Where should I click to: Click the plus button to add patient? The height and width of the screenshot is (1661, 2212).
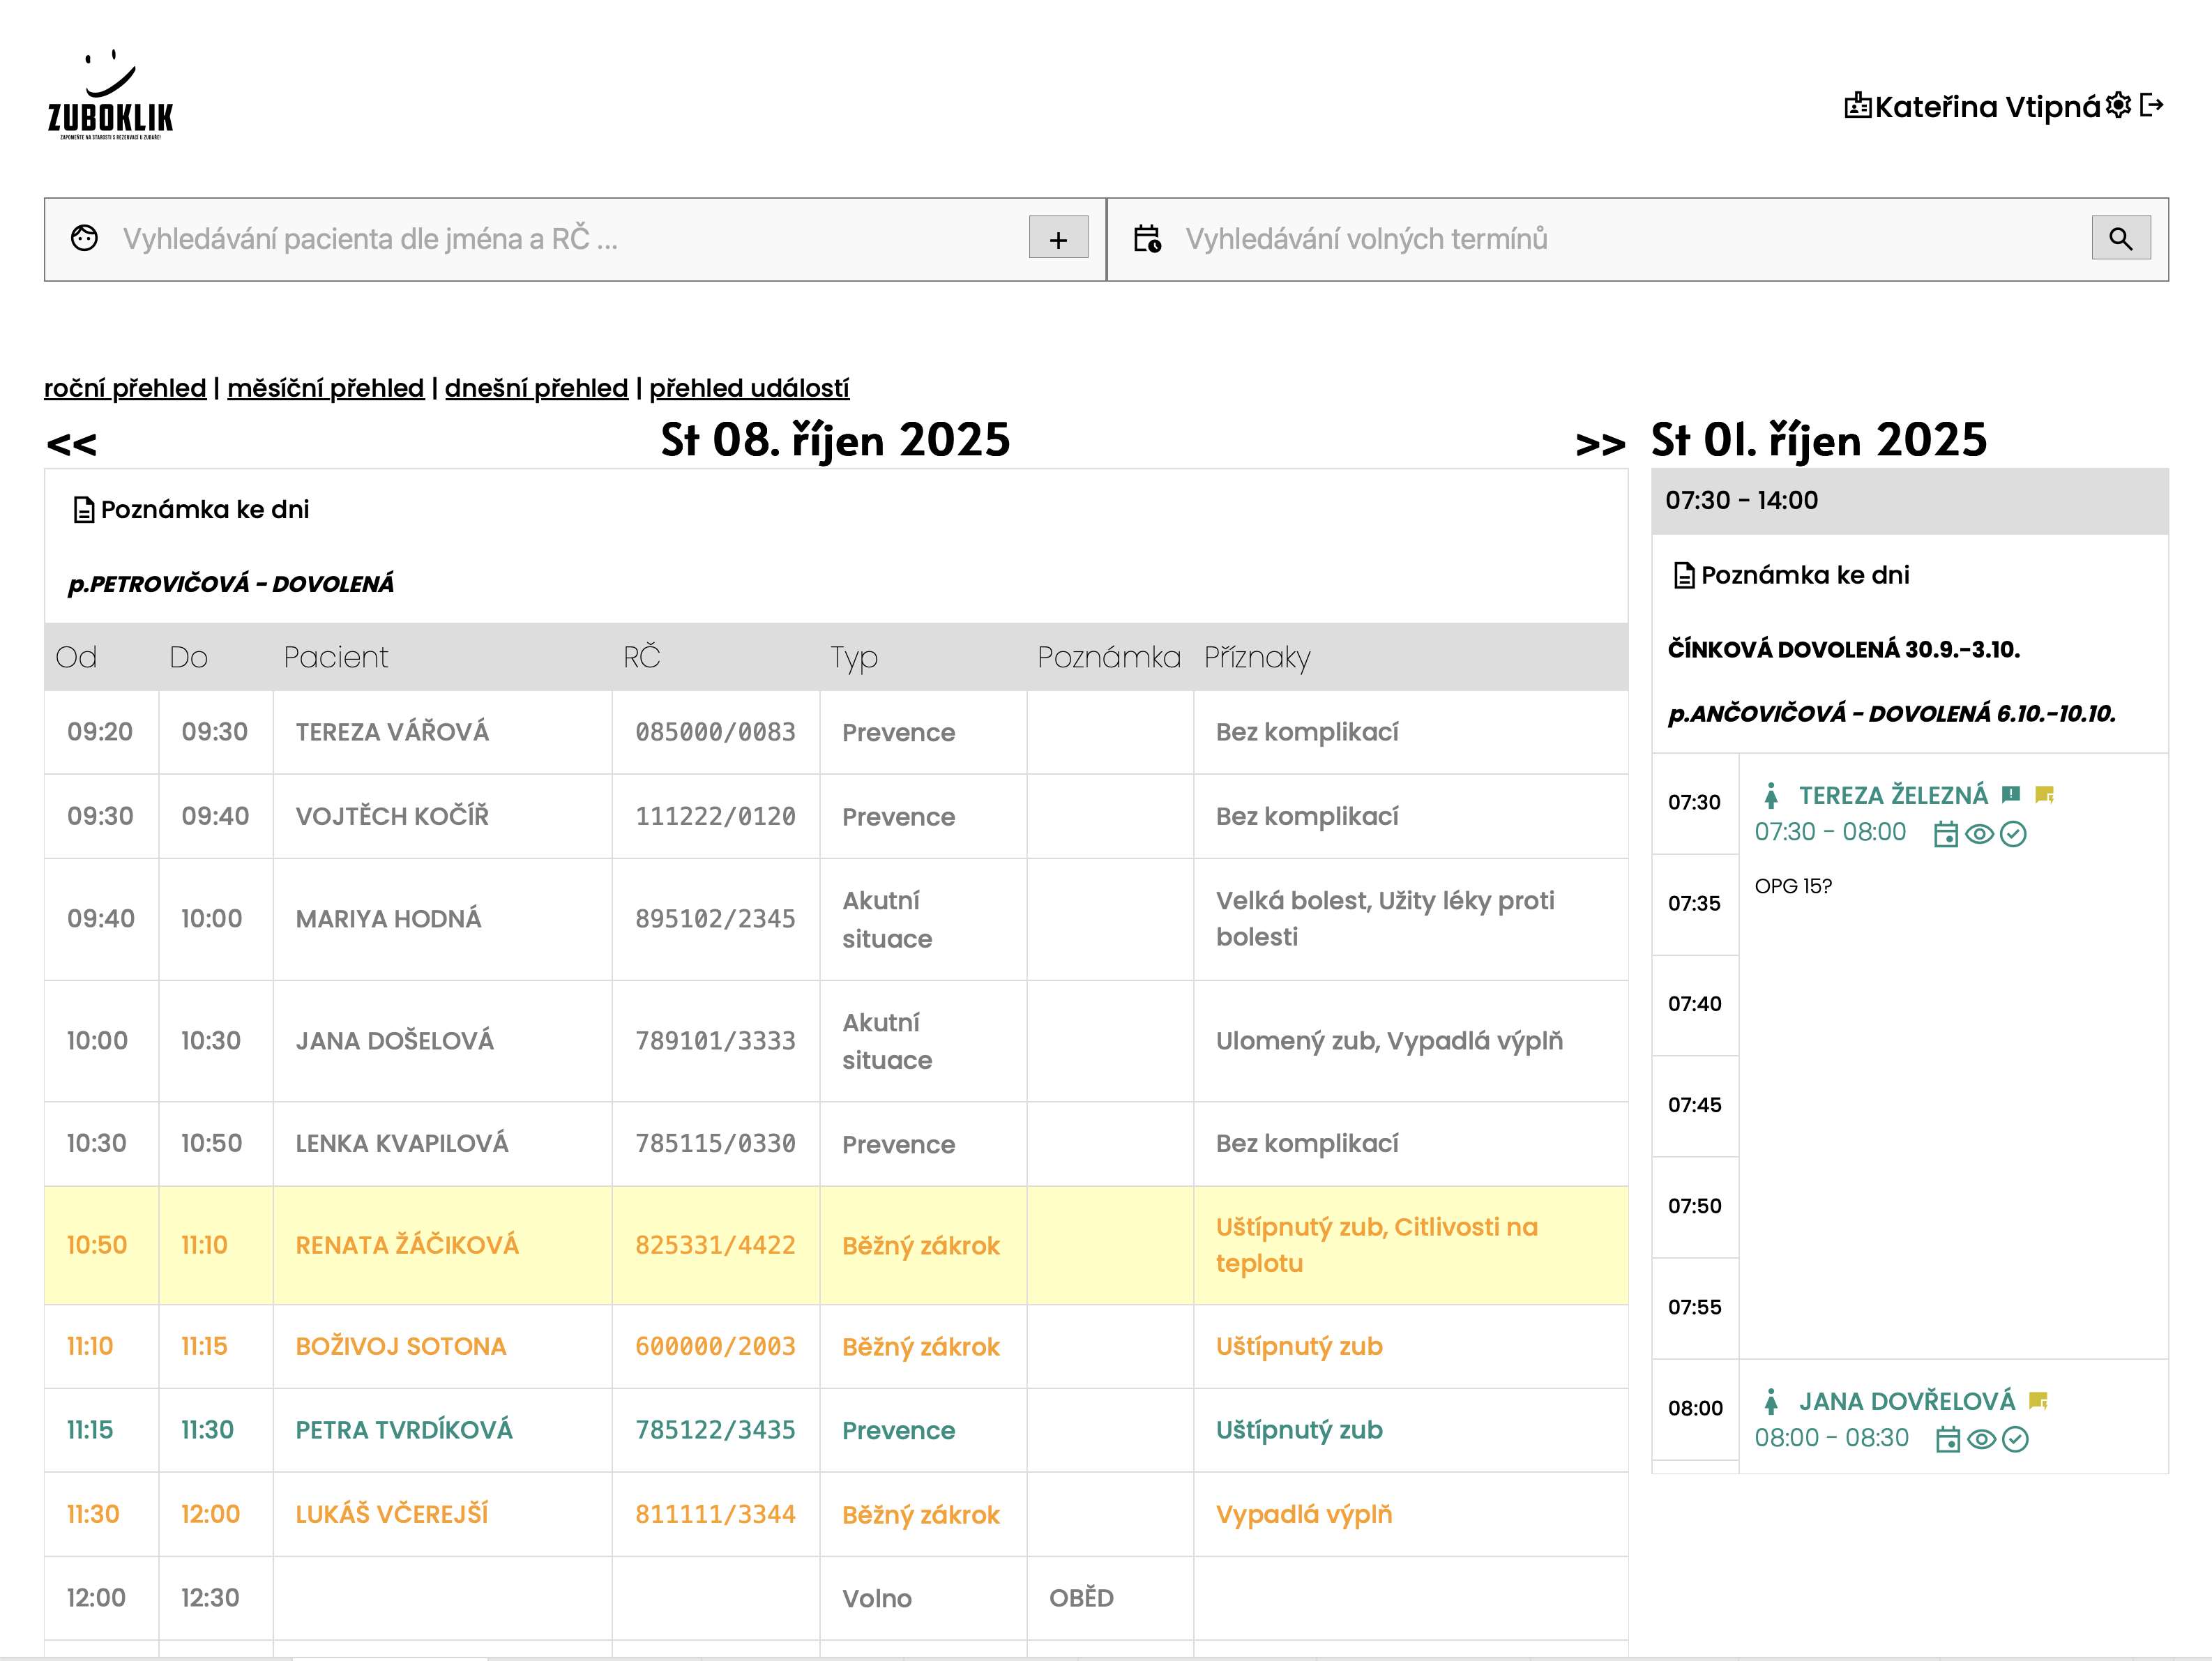coord(1058,239)
